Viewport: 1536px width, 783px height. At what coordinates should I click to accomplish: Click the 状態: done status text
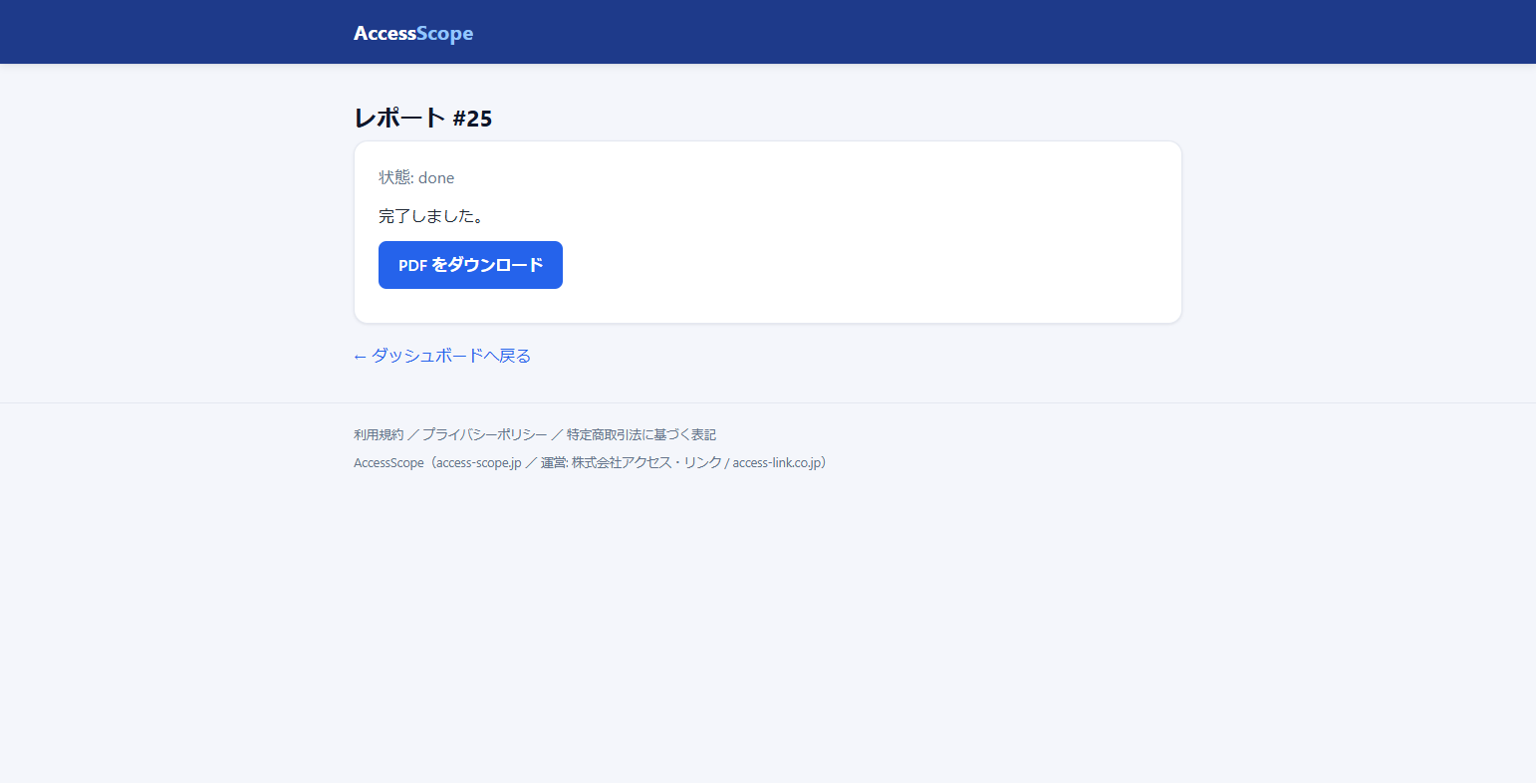(416, 177)
